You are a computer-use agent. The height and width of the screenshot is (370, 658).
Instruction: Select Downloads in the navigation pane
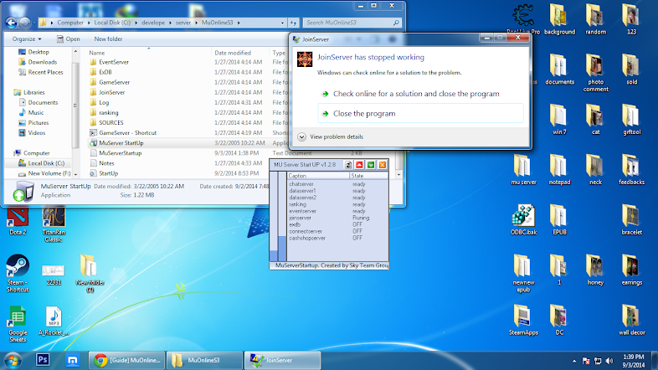[x=38, y=62]
